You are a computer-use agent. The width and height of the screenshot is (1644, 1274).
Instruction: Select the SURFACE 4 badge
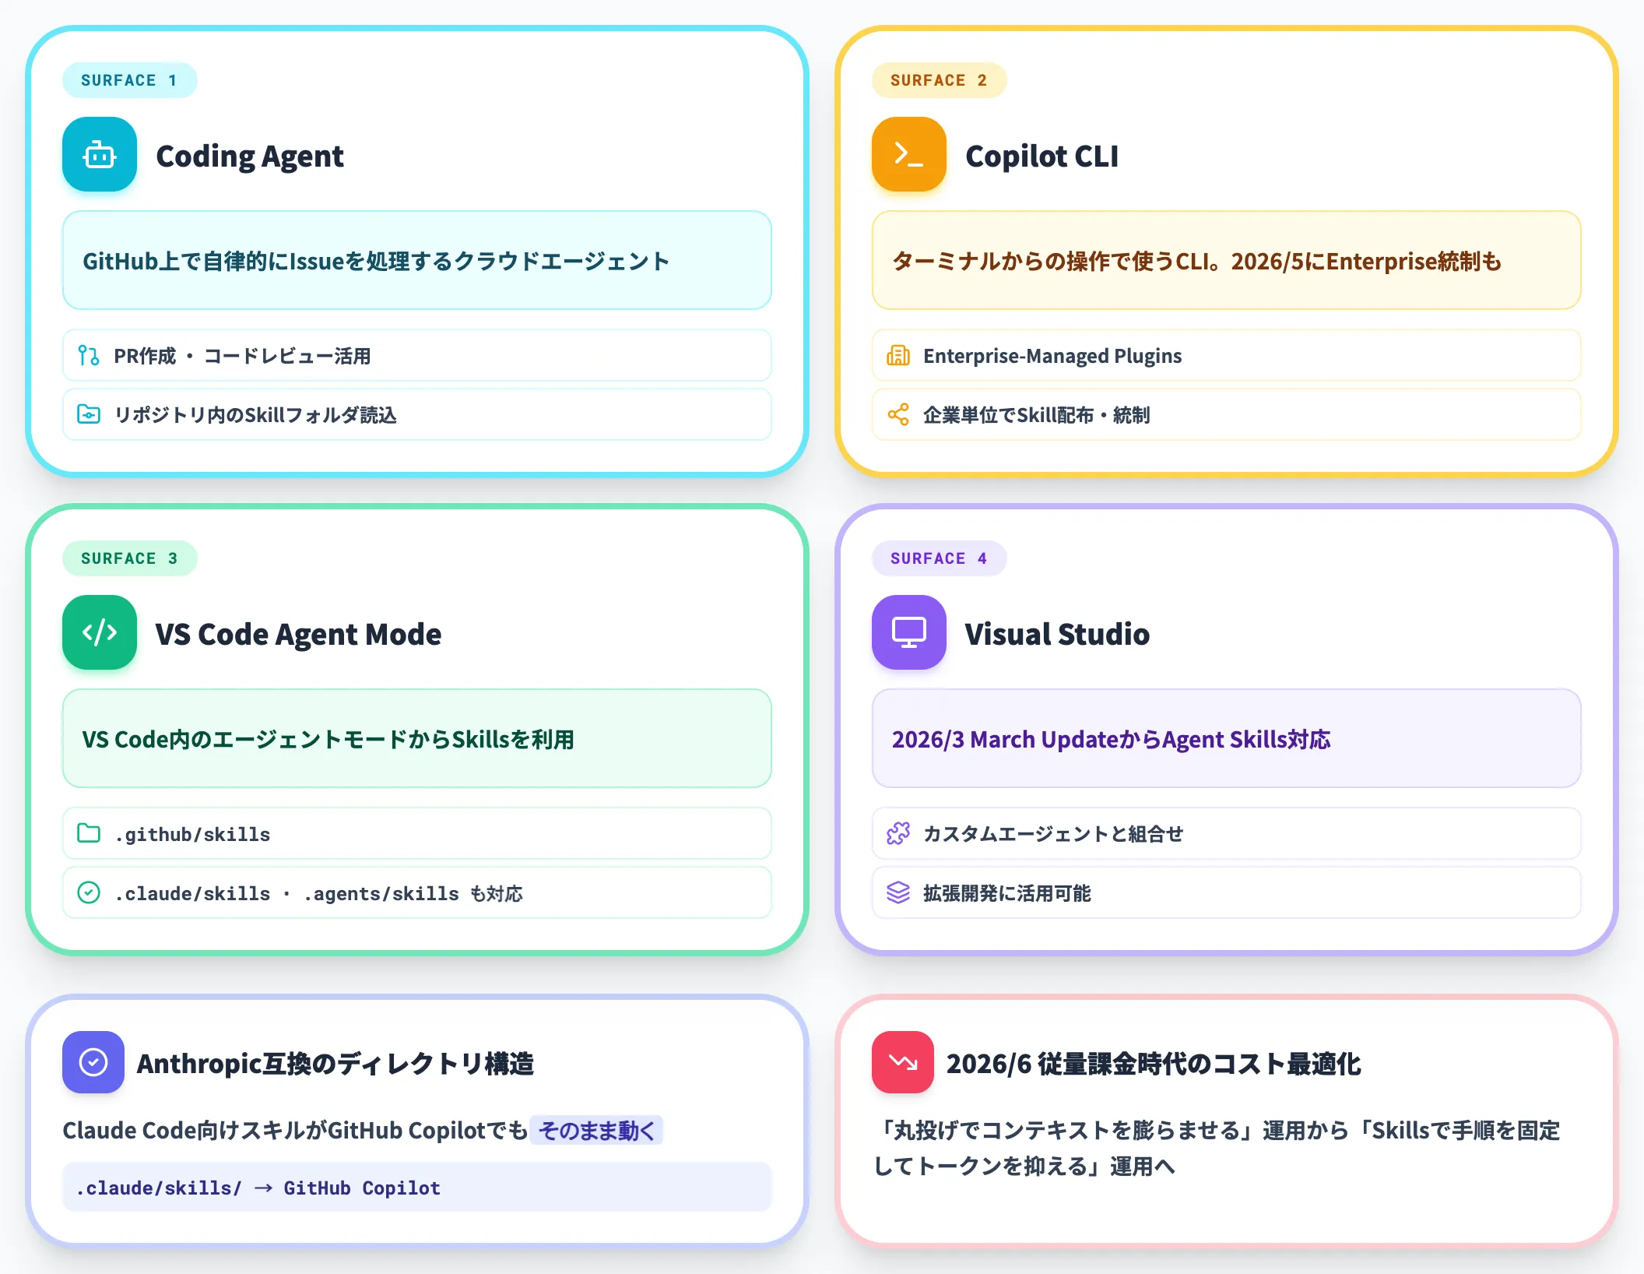(x=940, y=558)
